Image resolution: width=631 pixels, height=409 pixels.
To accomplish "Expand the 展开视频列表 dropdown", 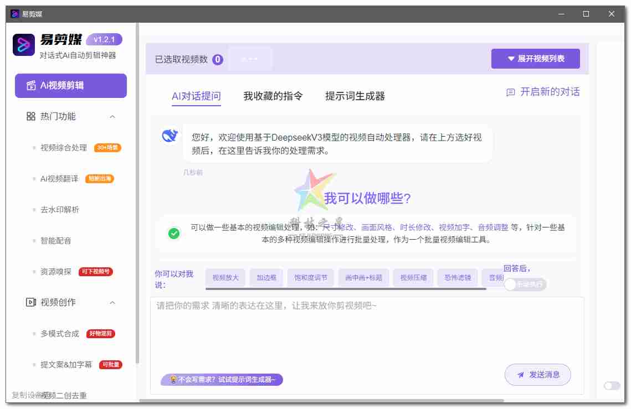I will click(535, 58).
